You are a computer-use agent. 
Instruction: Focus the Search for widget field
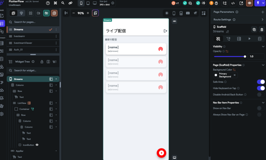click(x=33, y=71)
